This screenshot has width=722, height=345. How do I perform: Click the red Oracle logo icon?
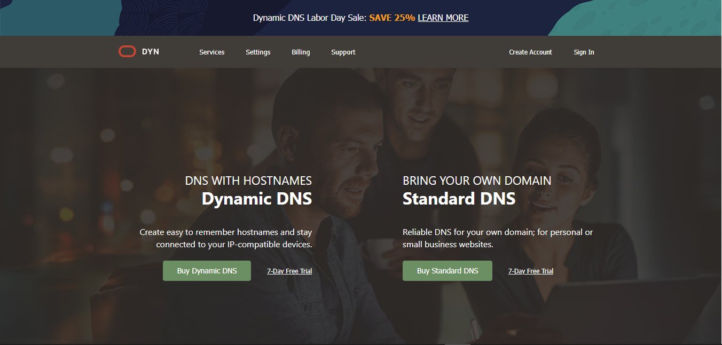coord(127,52)
